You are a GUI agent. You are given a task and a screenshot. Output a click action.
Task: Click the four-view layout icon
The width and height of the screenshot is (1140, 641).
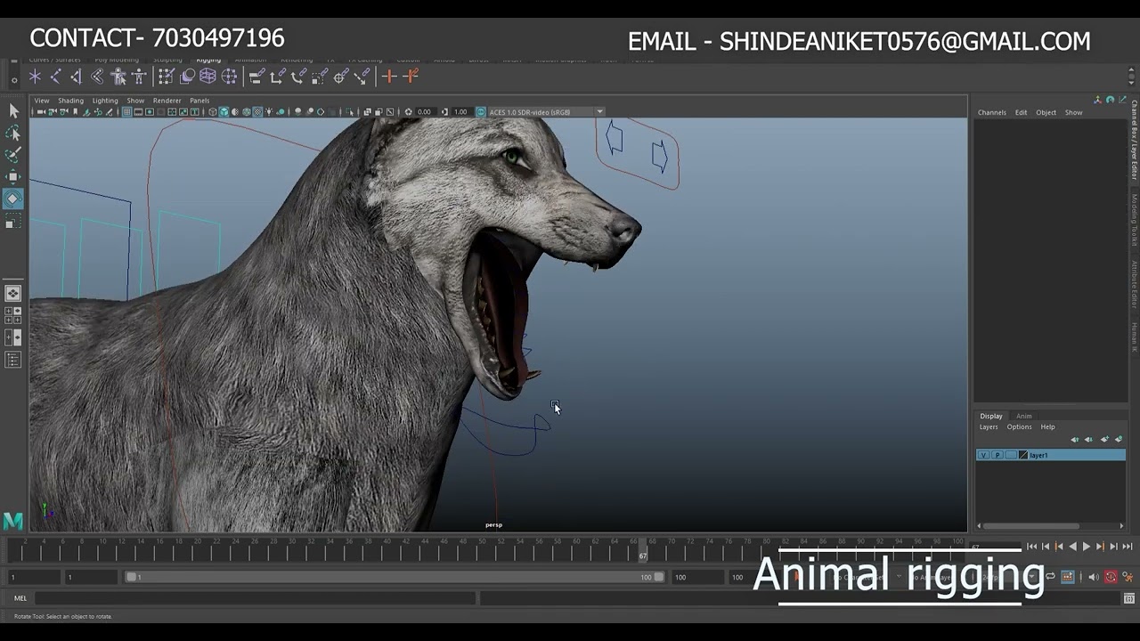pos(13,315)
